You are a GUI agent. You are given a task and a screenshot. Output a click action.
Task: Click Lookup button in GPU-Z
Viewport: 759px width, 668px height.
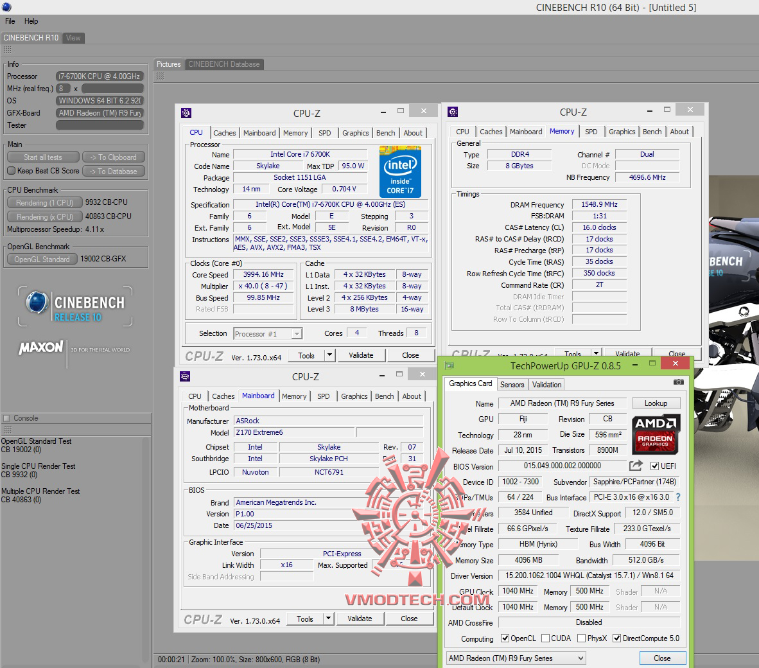pyautogui.click(x=656, y=403)
